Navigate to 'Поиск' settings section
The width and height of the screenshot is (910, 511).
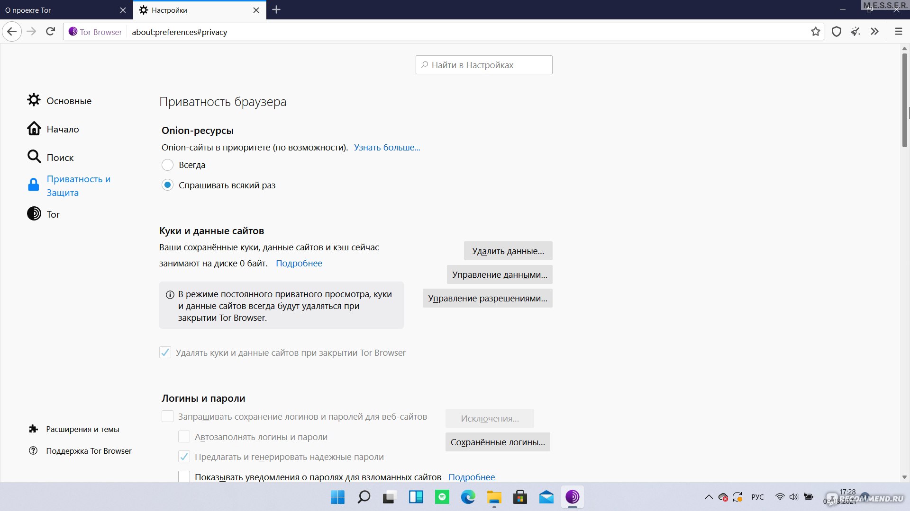[x=61, y=157]
